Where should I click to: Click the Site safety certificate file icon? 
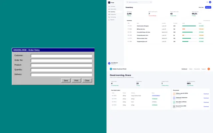tap(174, 102)
